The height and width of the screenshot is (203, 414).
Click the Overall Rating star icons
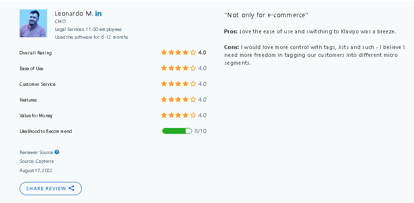(178, 52)
